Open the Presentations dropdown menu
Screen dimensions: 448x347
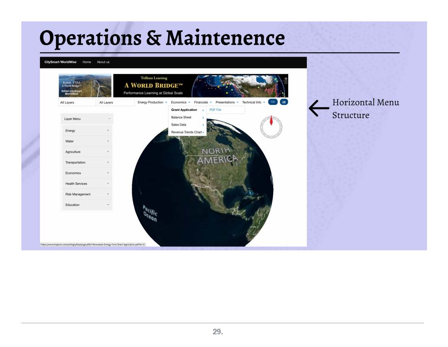pos(226,102)
